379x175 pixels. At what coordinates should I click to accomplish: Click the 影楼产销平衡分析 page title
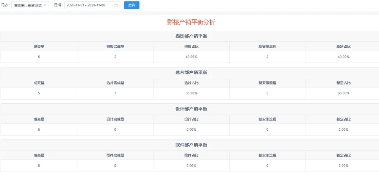191,22
